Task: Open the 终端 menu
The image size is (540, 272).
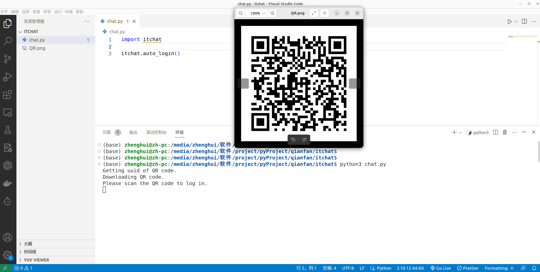Action: tap(69, 12)
